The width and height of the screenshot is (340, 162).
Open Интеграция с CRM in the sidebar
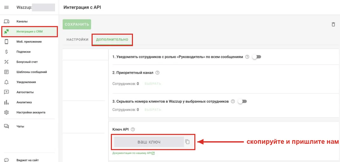tap(29, 31)
